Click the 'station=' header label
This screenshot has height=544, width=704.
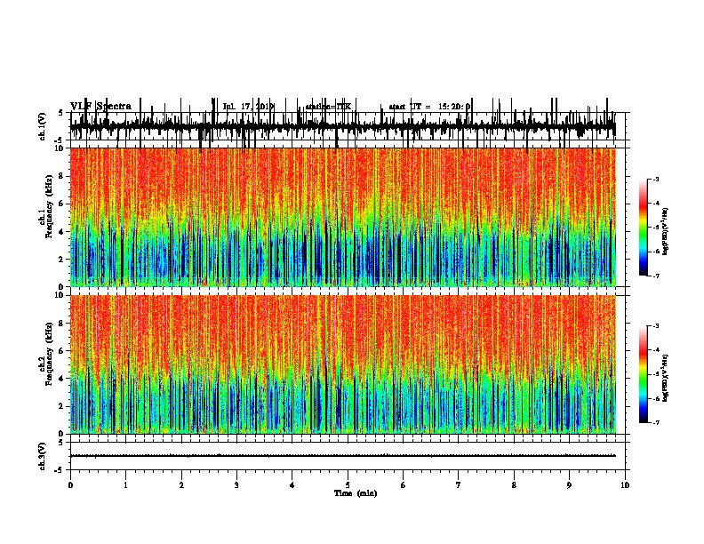[321, 107]
